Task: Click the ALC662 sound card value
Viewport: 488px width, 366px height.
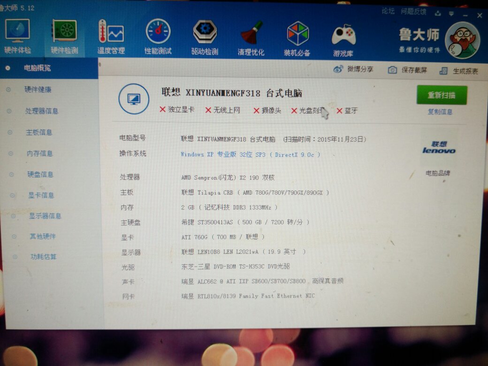Action: tap(262, 282)
